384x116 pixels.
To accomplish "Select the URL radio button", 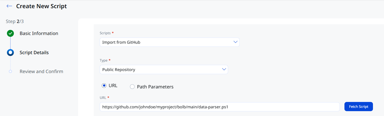I will [104, 86].
